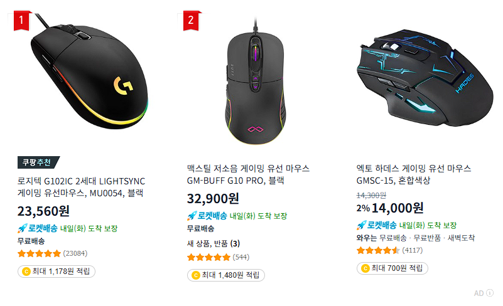The height and width of the screenshot is (306, 503).
Task: Click the red rank 2 ribbon badge
Action: click(191, 21)
